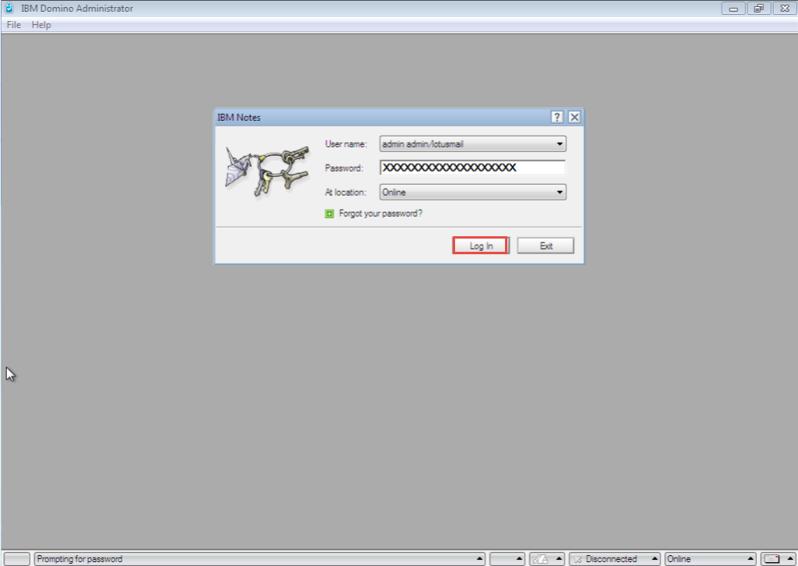Image resolution: width=798 pixels, height=566 pixels.
Task: Close the IBM Notes login dialog
Action: coord(574,117)
